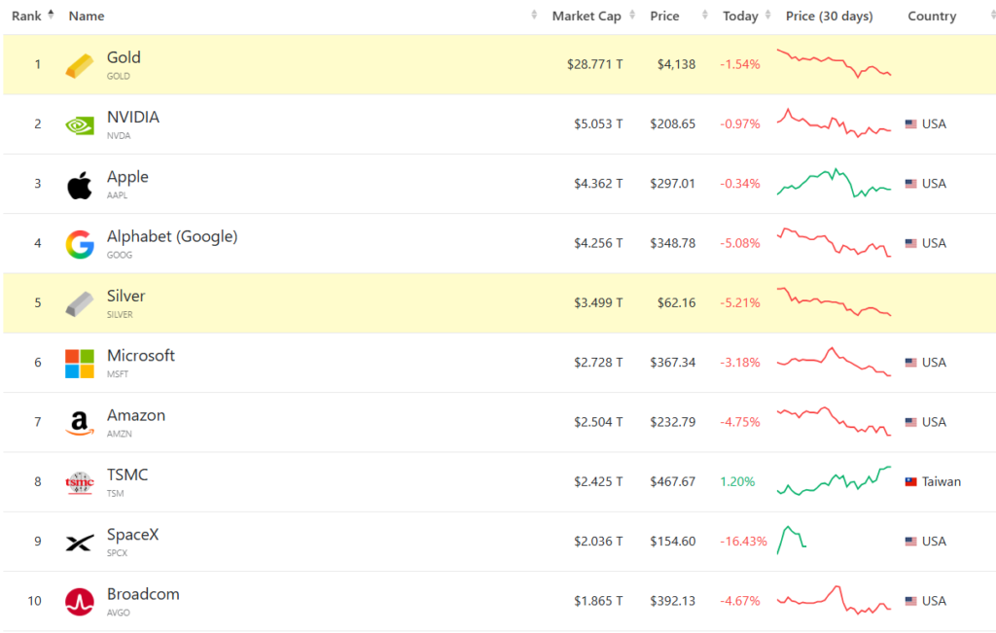Open the Amazon company link
Screen dimensions: 996x633
pyautogui.click(x=136, y=415)
